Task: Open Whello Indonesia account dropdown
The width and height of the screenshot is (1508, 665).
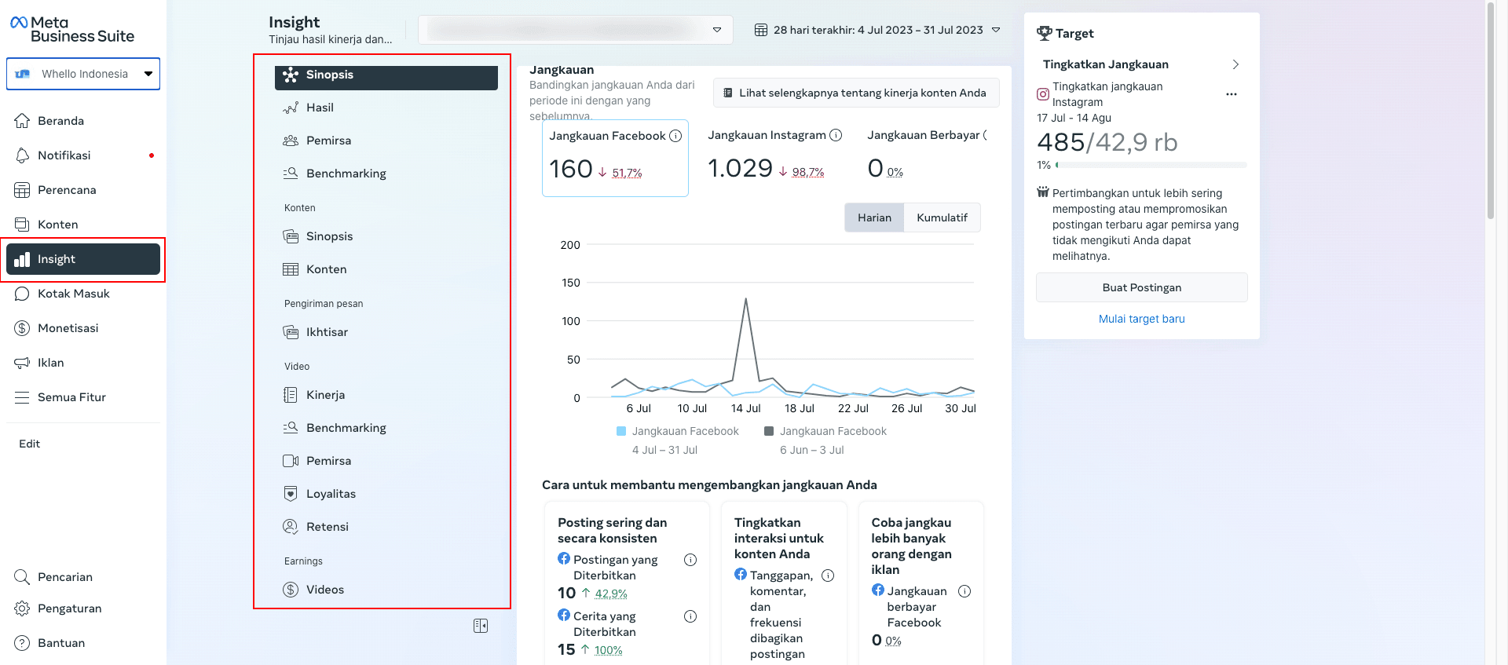Action: point(83,74)
